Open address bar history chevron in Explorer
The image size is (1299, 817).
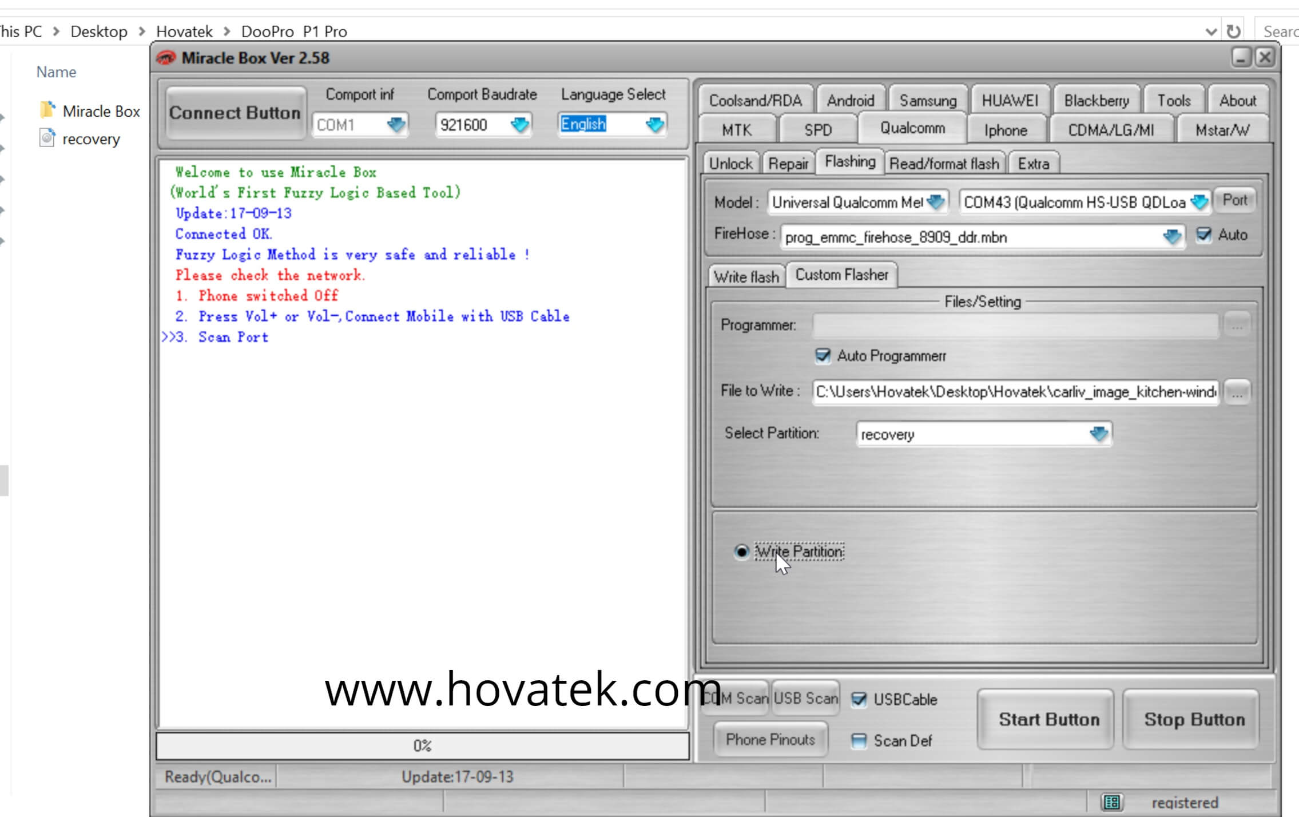tap(1210, 31)
